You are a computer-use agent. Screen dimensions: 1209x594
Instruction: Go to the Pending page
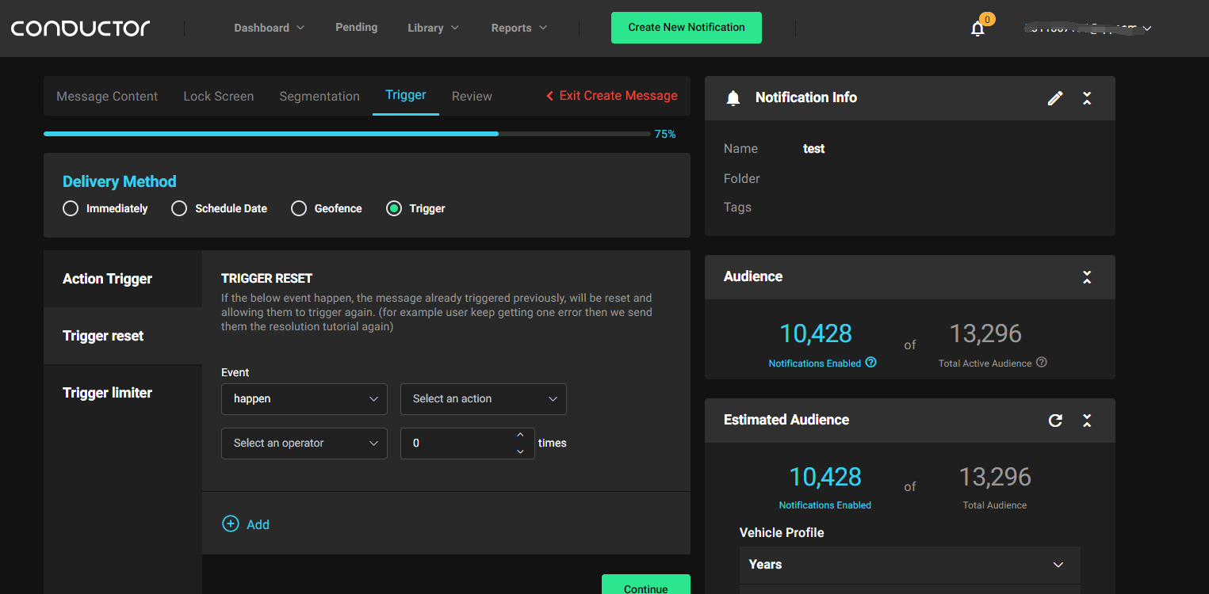(x=357, y=27)
